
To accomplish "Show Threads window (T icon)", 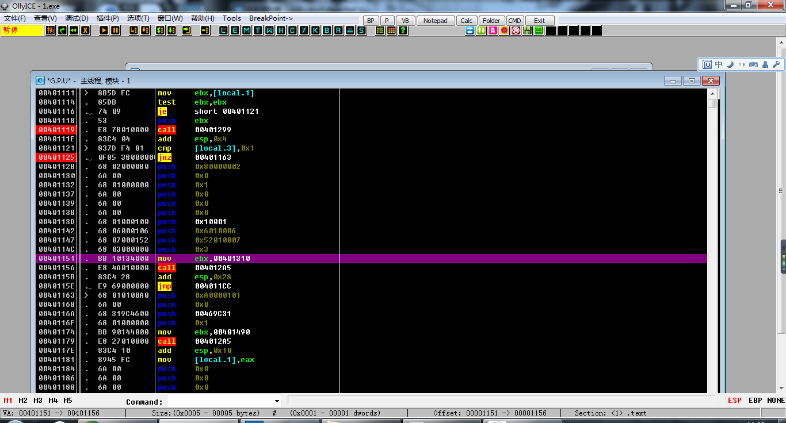I will [258, 30].
